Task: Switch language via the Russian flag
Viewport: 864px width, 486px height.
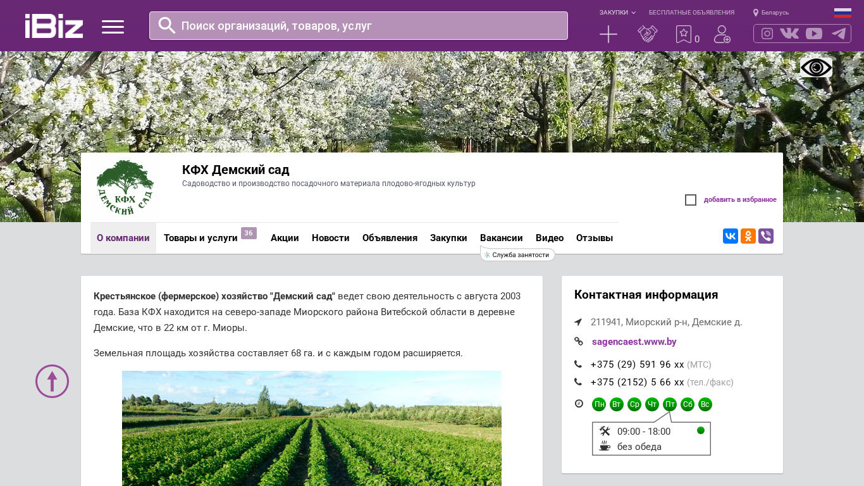Action: 842,13
